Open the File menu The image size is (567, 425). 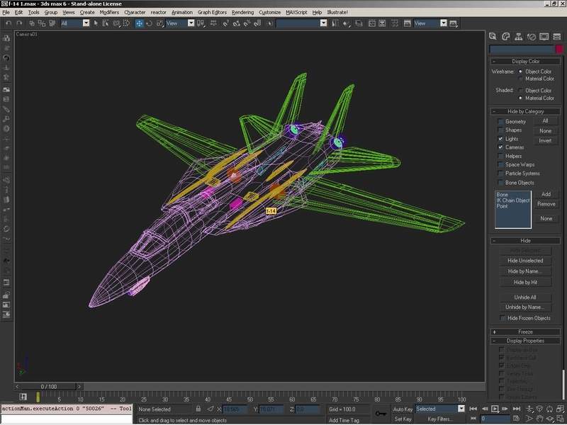[6, 12]
